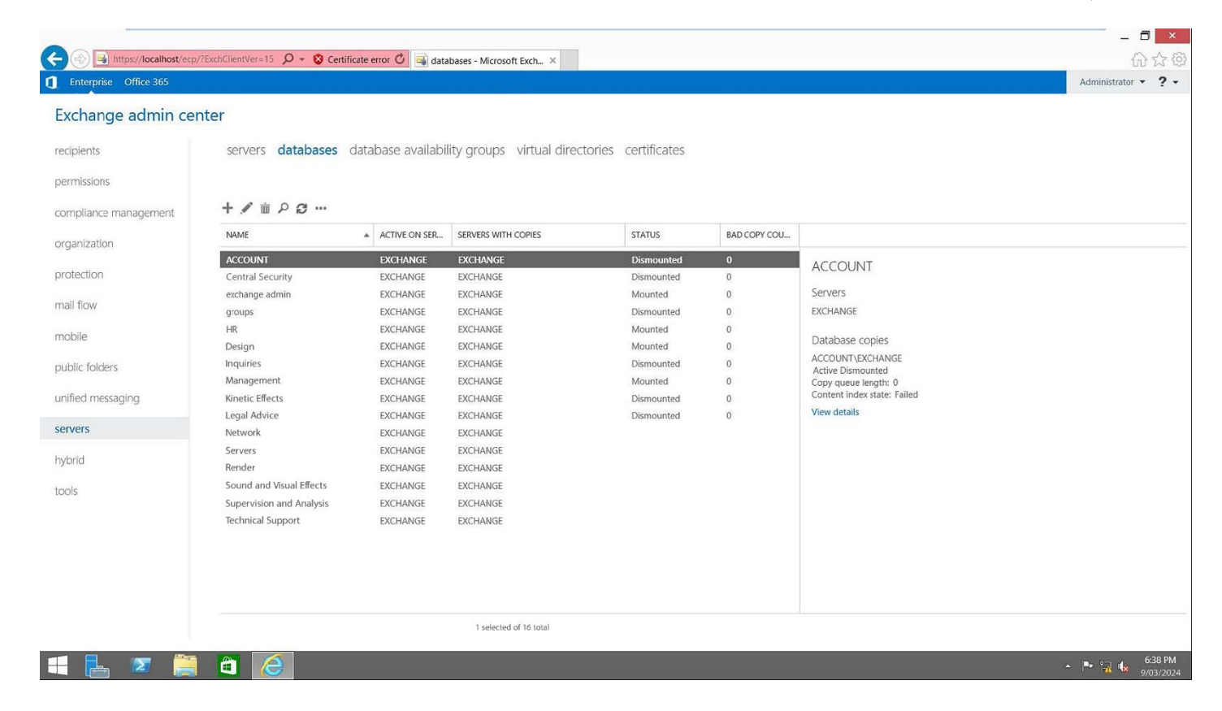Open the more options ellipsis menu

tap(321, 208)
